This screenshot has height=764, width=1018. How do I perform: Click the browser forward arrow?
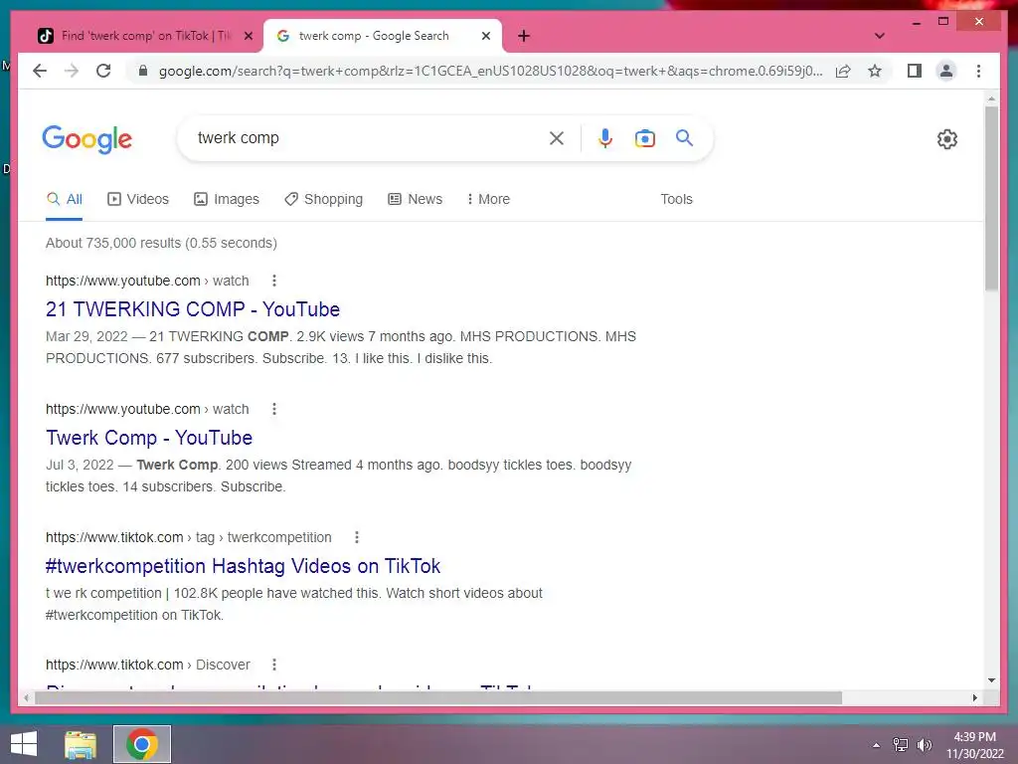[72, 71]
